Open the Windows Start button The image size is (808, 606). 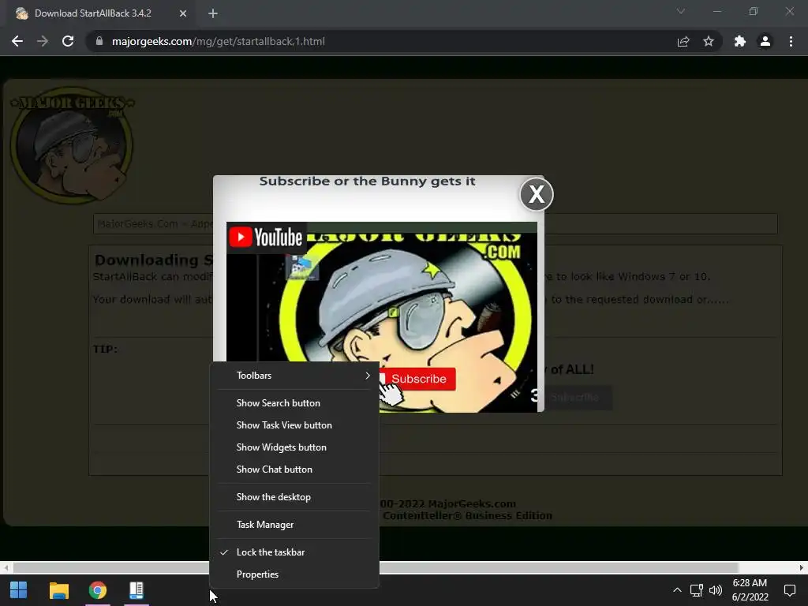click(x=19, y=590)
